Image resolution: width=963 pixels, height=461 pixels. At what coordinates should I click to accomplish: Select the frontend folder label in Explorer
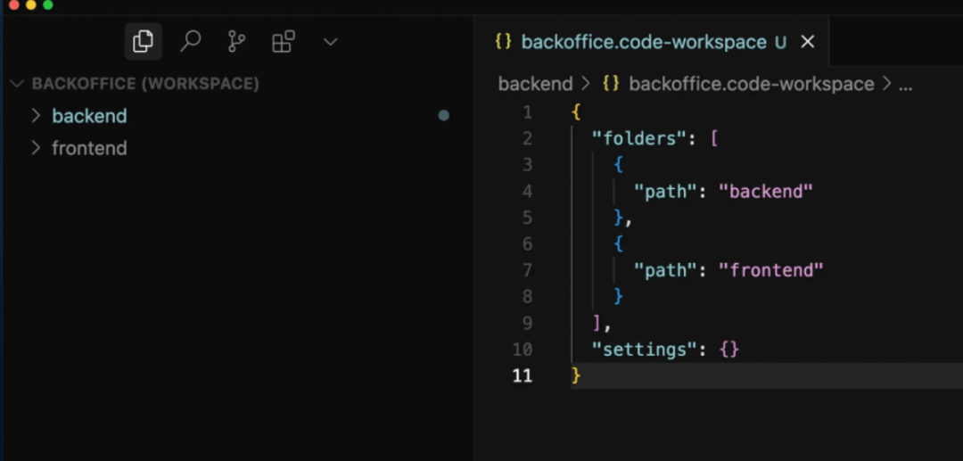pos(89,148)
